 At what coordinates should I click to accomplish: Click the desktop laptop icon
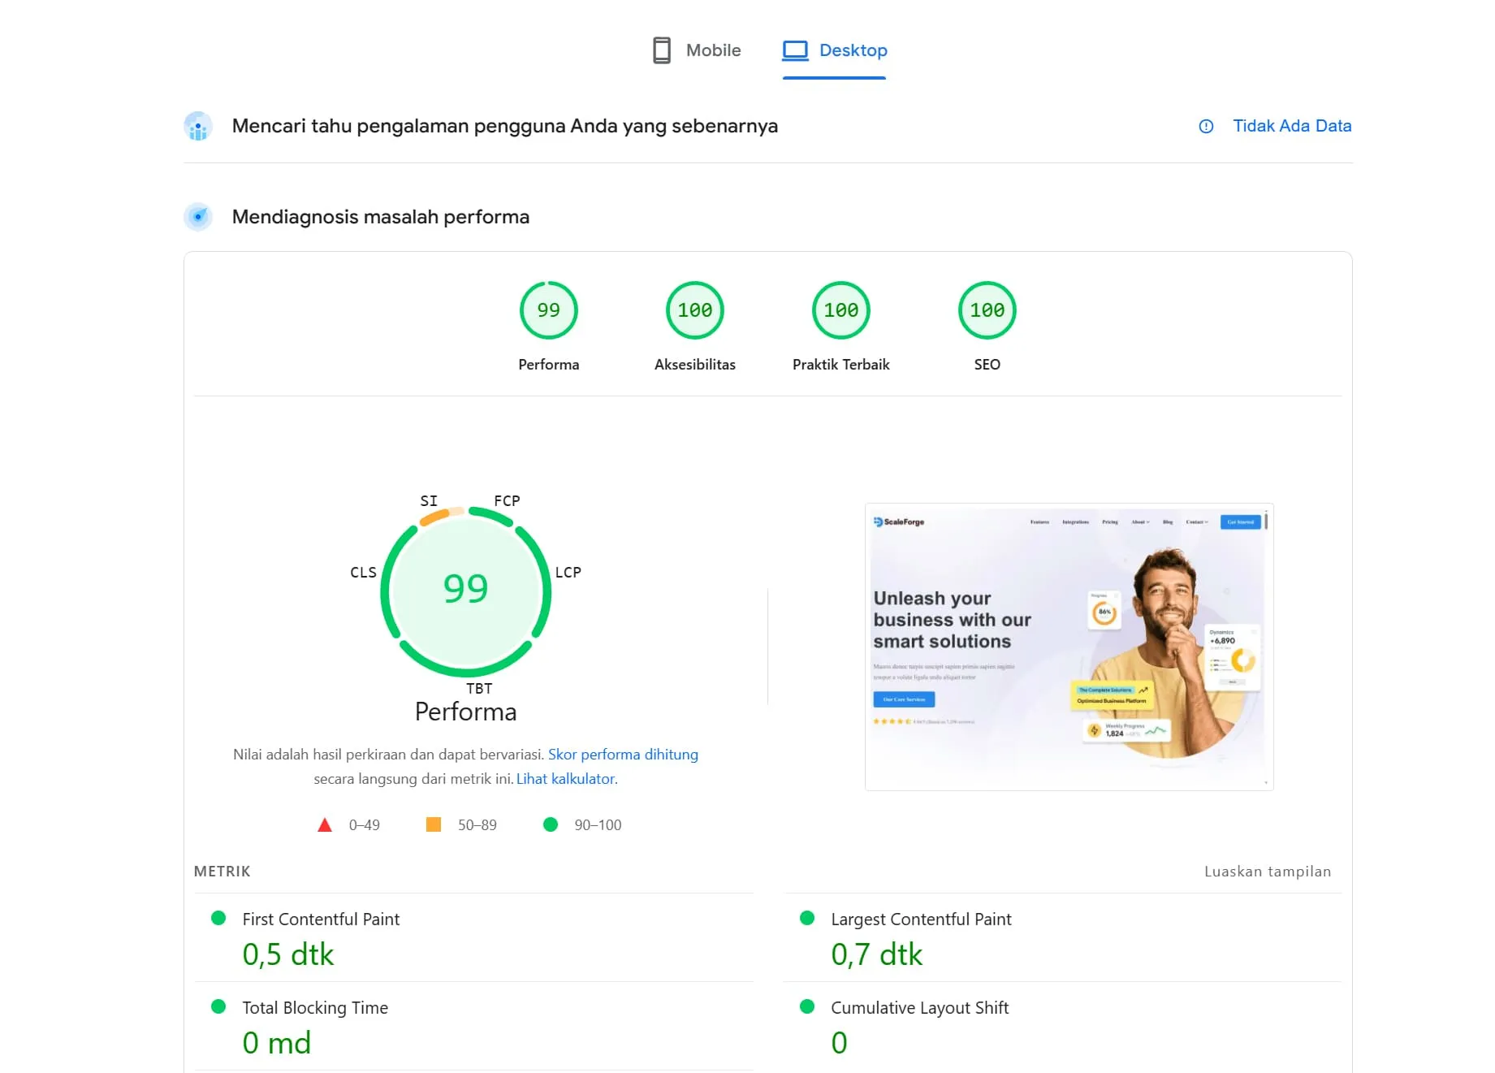pos(795,50)
